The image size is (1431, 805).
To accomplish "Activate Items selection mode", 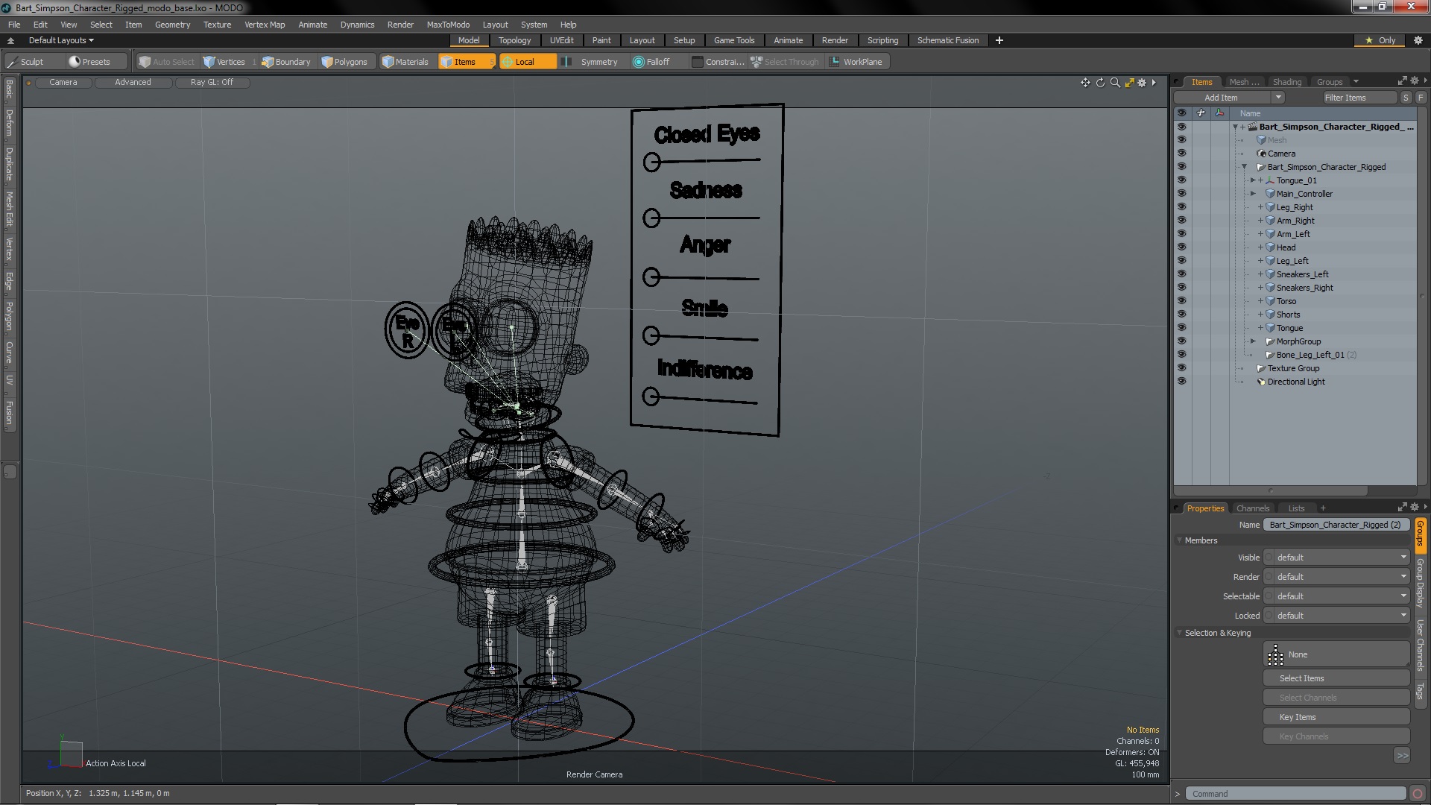I will click(x=465, y=62).
